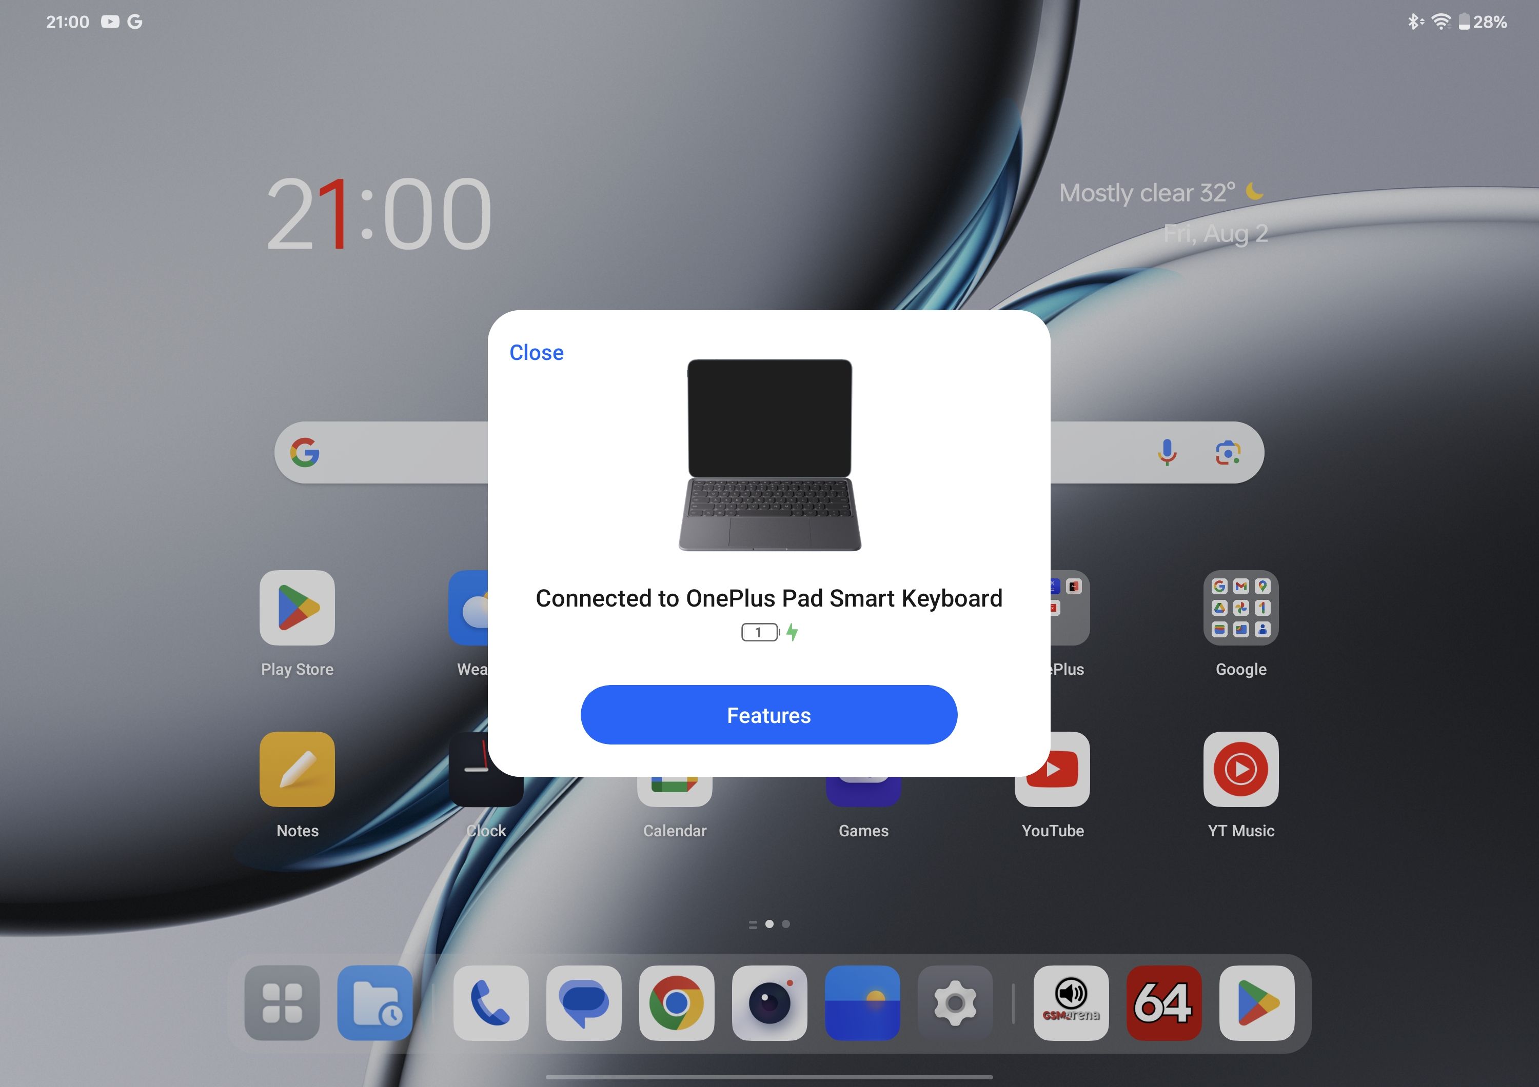Close the keyboard connection dialog
This screenshot has width=1539, height=1087.
[537, 352]
